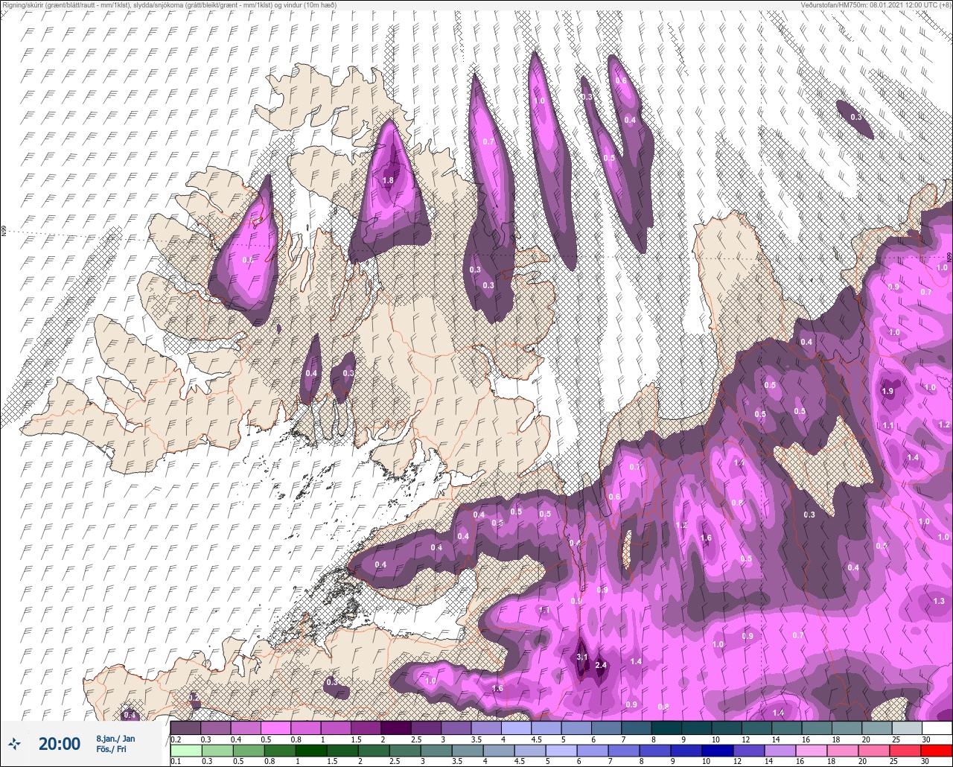Select red bottom legend swatch above 30

coord(937,750)
